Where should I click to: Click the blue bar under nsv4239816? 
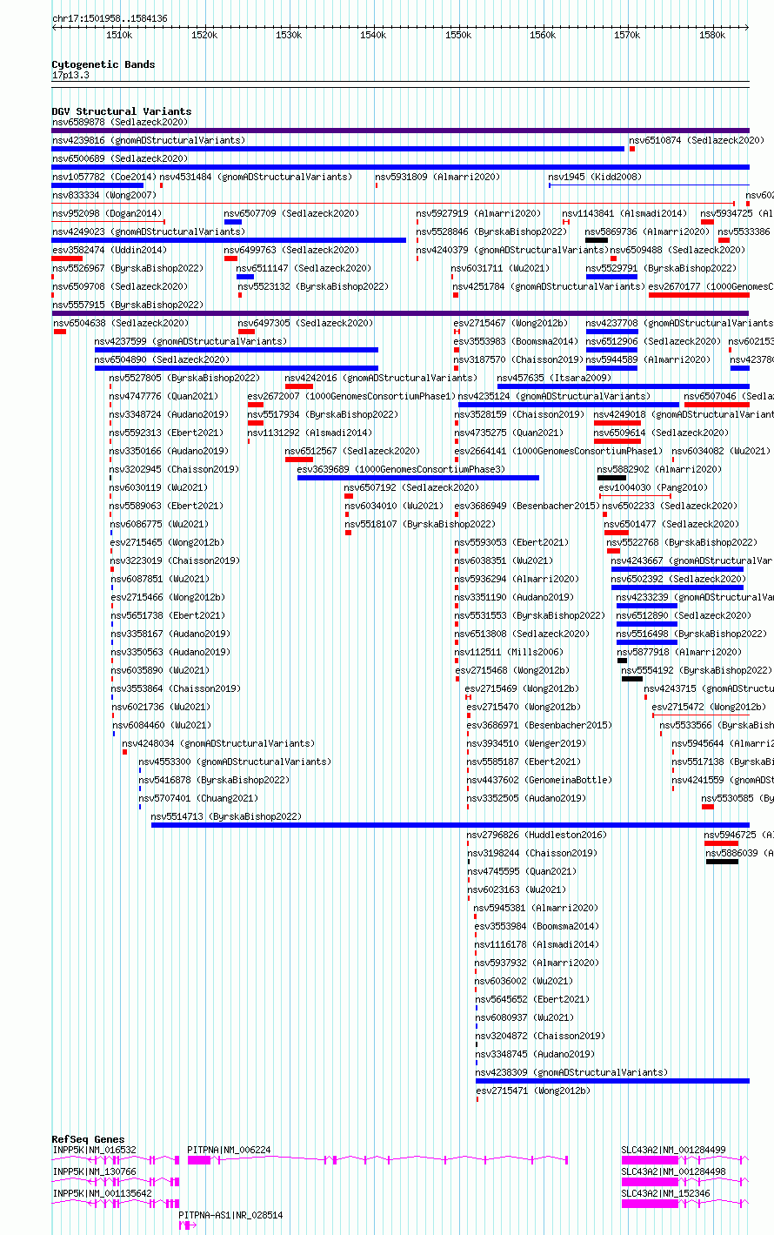tap(338, 149)
